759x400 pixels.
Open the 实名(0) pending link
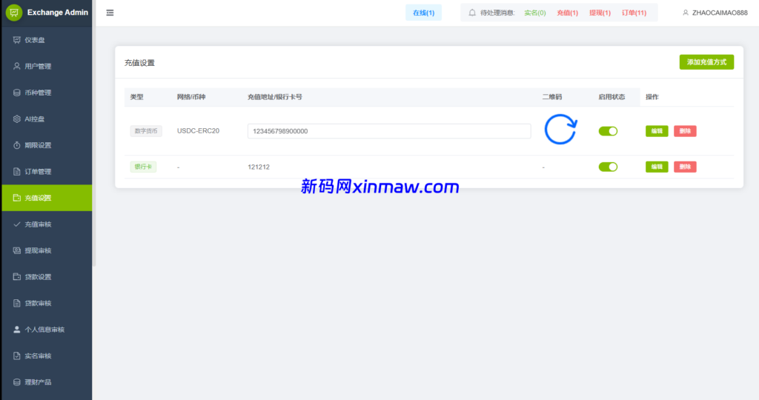535,13
